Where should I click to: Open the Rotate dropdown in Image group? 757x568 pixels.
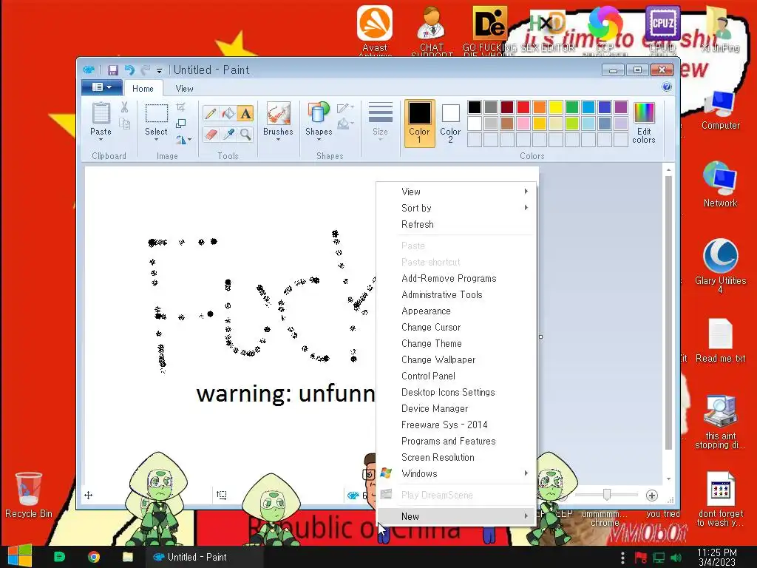point(183,140)
